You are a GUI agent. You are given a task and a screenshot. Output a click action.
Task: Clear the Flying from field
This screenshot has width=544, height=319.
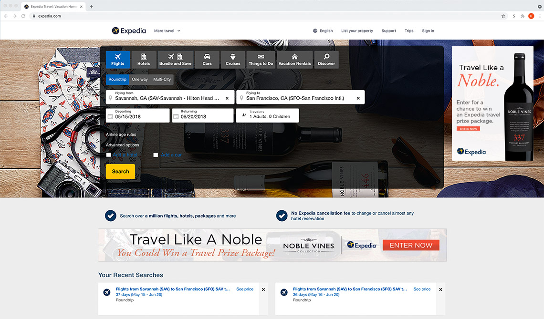point(227,99)
